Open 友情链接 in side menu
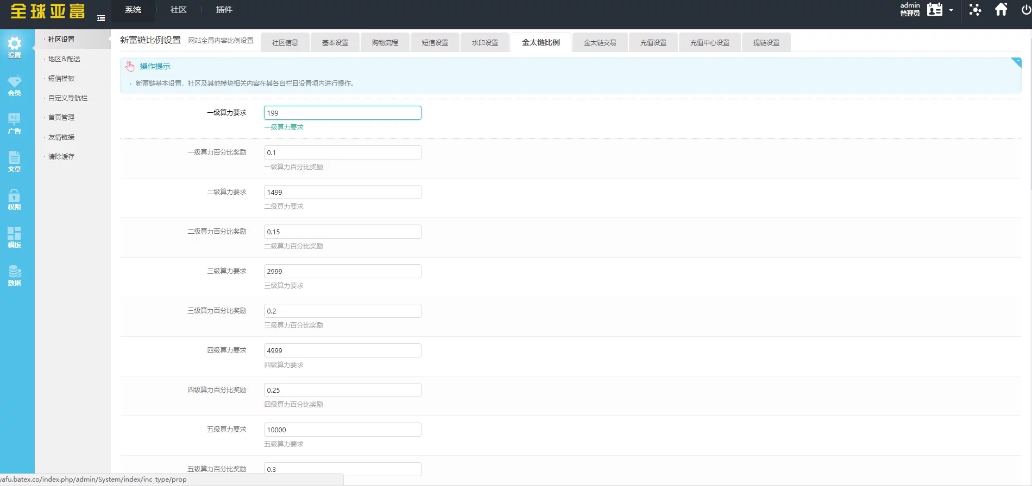 [x=61, y=137]
